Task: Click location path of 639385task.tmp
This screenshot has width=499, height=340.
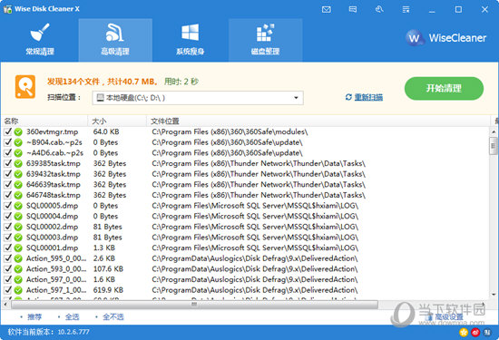Action: tap(259, 163)
